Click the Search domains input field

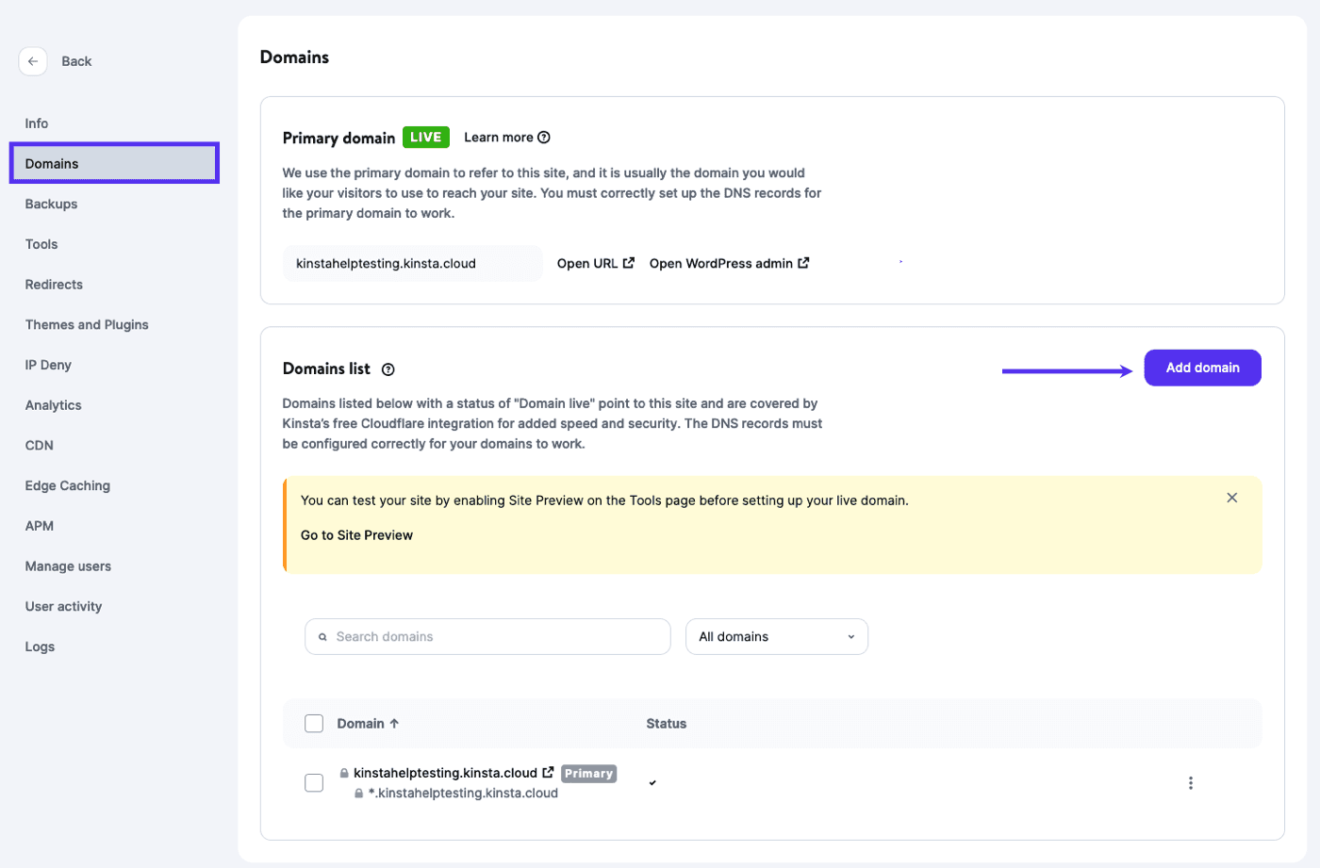point(487,636)
